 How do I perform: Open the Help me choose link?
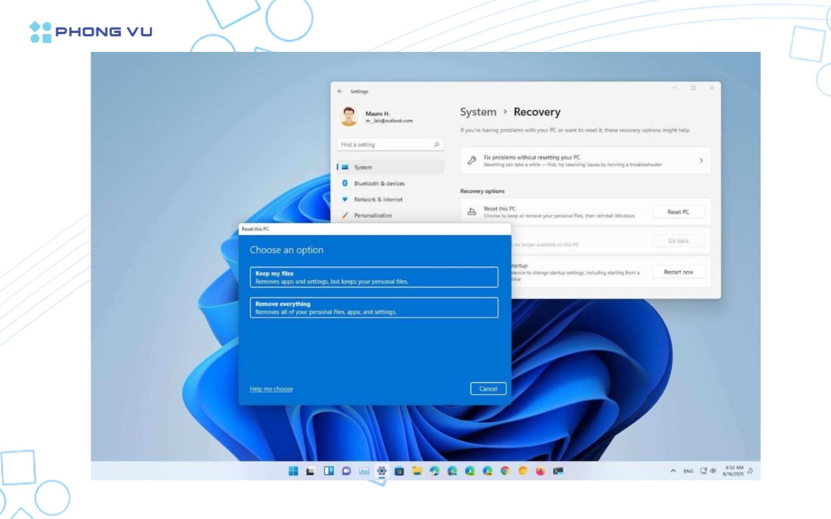pos(271,389)
